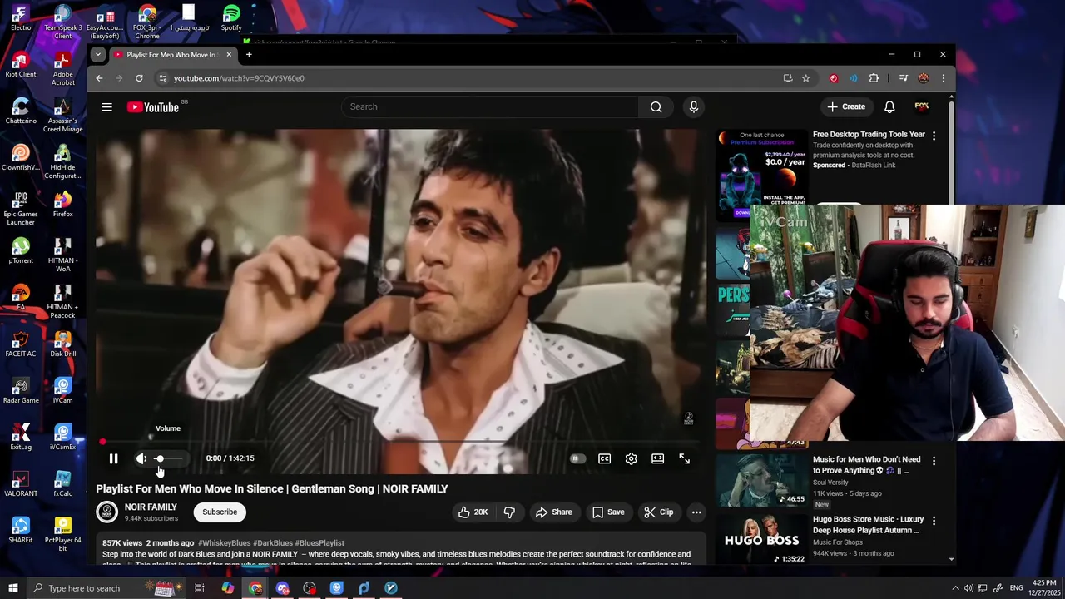Open Music for Men Who Don't Need video
Screen dimensions: 1065x599
pos(866,464)
